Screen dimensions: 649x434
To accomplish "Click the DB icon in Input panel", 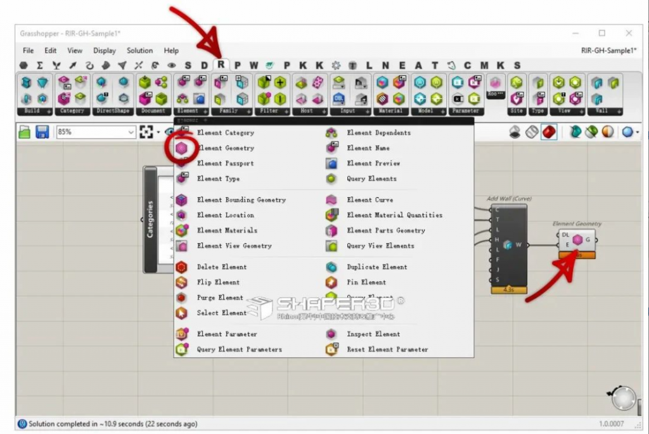I will pyautogui.click(x=338, y=98).
